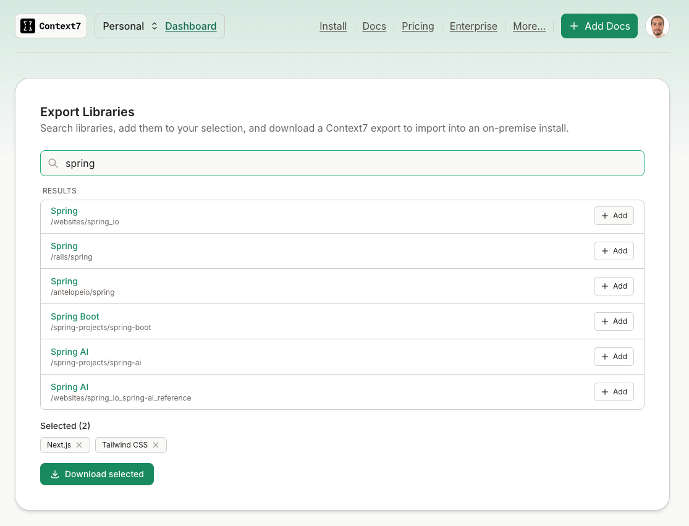This screenshot has height=526, width=689.
Task: Go to the Dashboard link
Action: [191, 27]
